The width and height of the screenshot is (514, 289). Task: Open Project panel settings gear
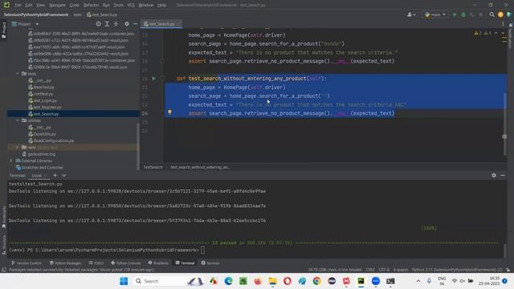[127, 24]
